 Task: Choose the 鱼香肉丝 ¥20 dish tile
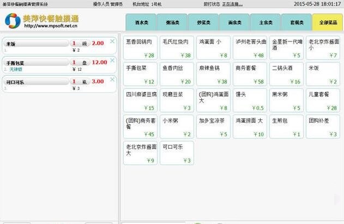coord(177,74)
